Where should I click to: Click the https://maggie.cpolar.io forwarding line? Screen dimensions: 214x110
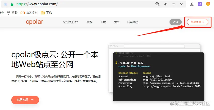pyautogui.click(x=159, y=87)
